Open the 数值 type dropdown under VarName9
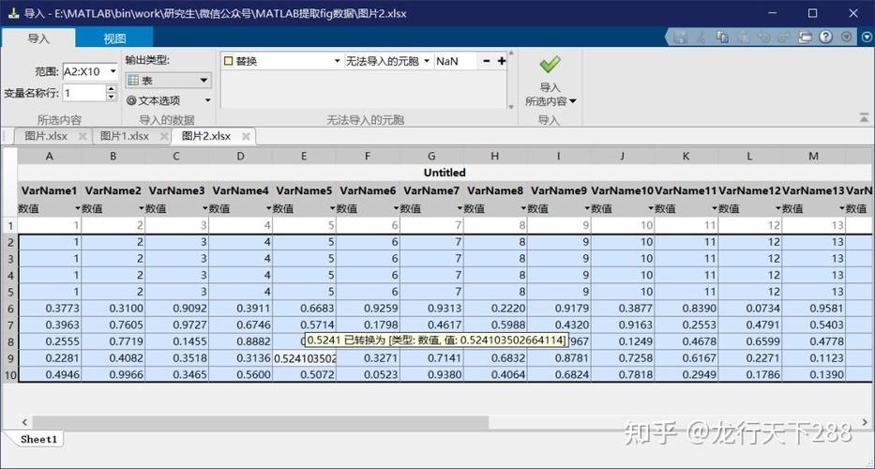 point(587,208)
